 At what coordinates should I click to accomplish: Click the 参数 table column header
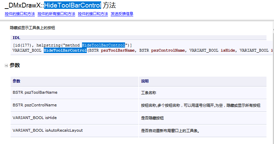click(17, 81)
